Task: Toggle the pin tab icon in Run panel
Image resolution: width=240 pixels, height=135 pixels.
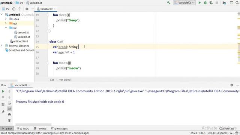Action: point(3,112)
